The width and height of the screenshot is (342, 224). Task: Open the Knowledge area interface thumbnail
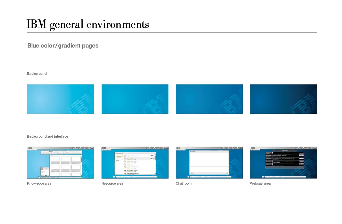coord(61,163)
